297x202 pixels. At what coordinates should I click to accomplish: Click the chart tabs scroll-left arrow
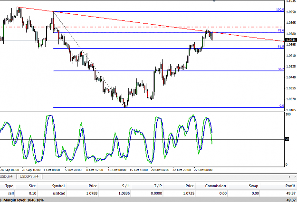[x=289, y=177]
